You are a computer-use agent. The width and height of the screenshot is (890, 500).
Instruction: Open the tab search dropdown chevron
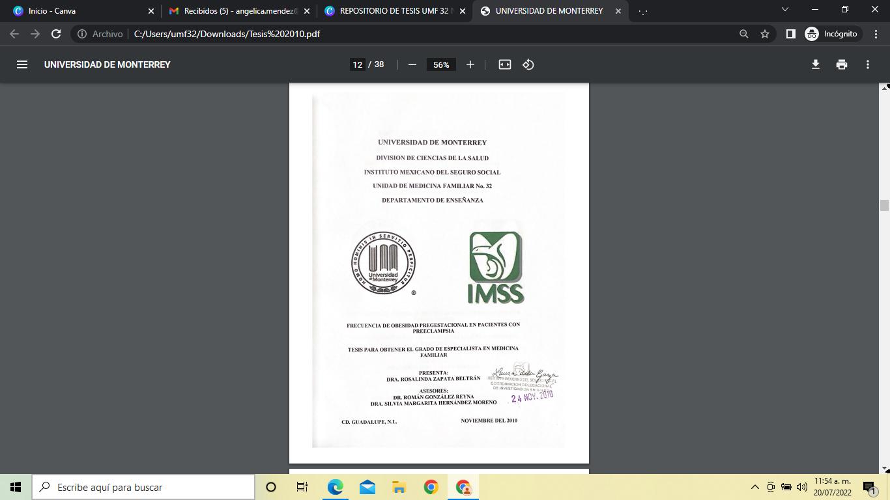(x=785, y=10)
